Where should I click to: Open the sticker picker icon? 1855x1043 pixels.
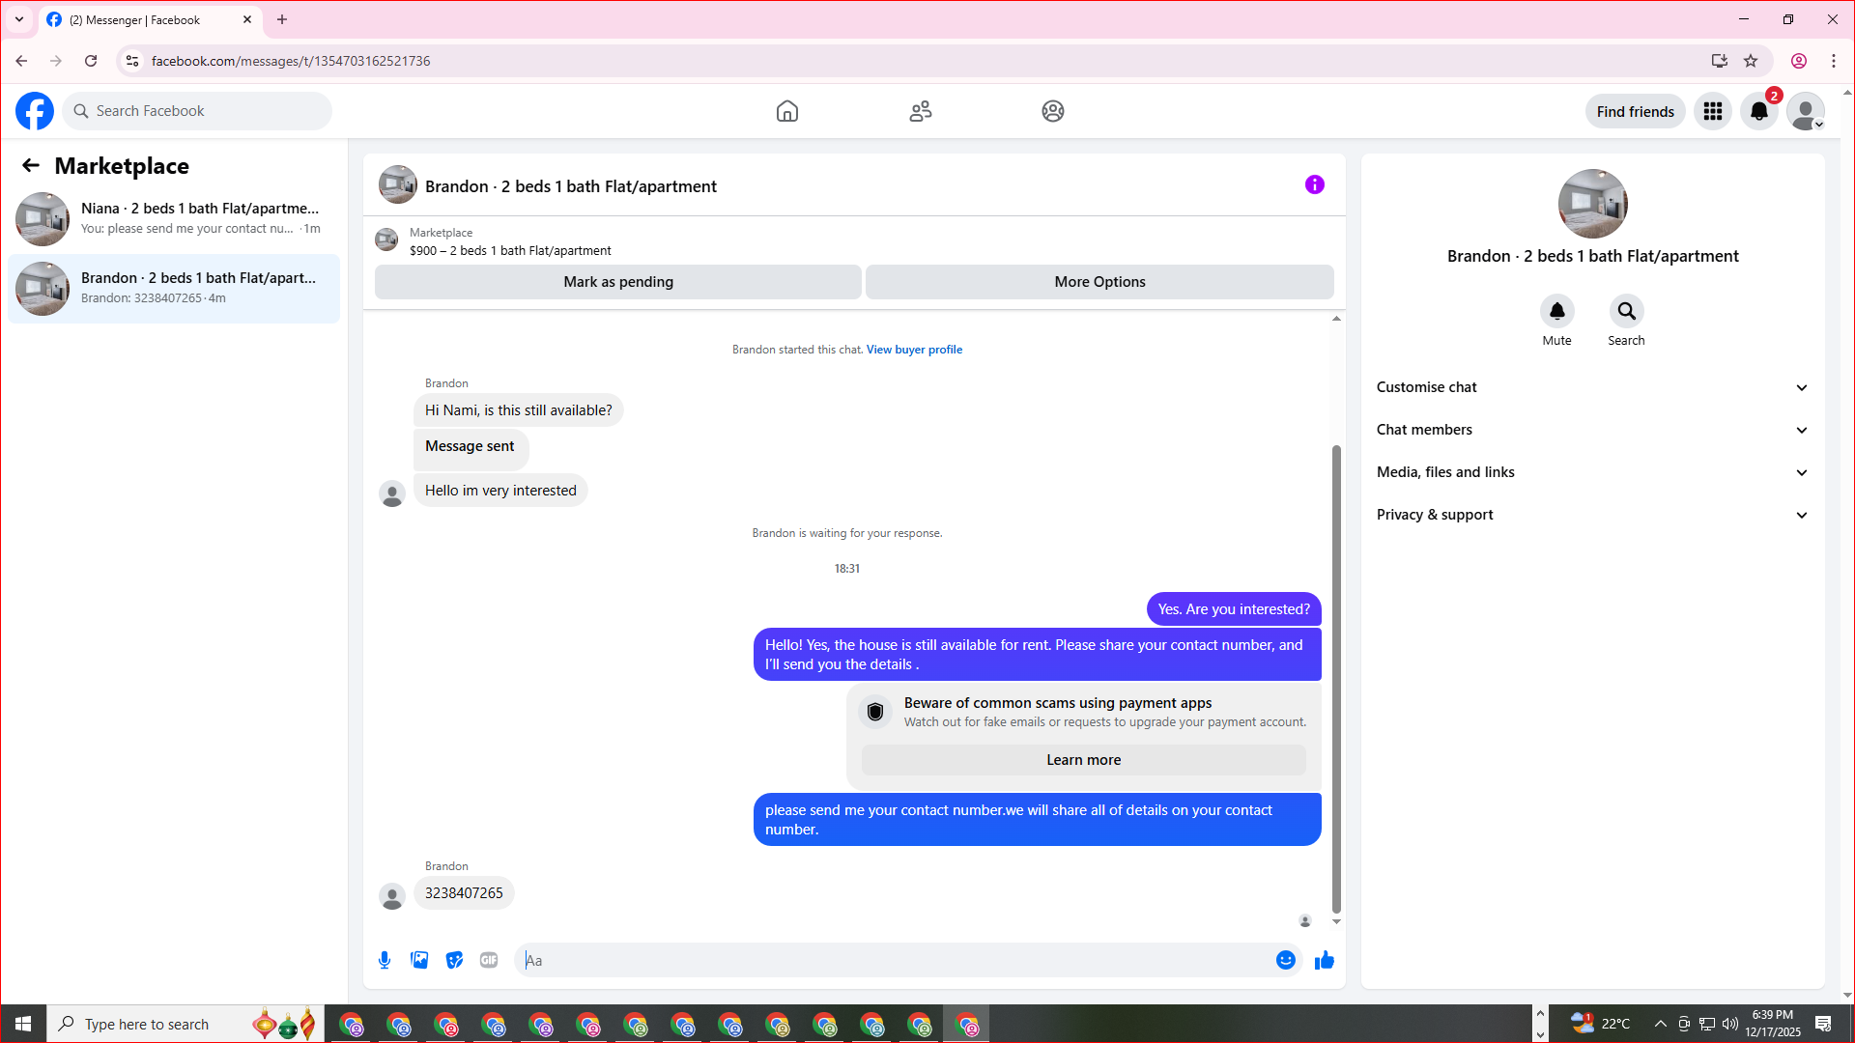tap(454, 960)
